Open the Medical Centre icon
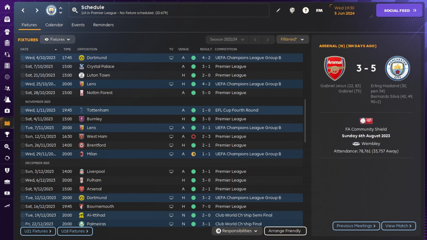Screen dimensions: 427x240 [7, 110]
